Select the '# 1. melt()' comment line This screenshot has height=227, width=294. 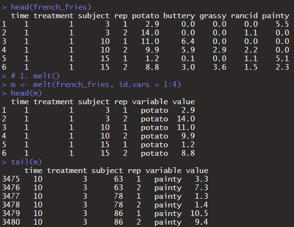click(31, 76)
